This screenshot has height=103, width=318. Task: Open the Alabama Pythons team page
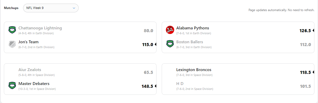193,28
